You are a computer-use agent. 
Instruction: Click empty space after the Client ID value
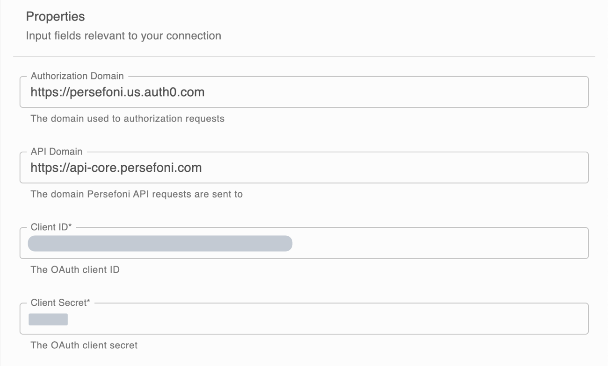pyautogui.click(x=440, y=243)
